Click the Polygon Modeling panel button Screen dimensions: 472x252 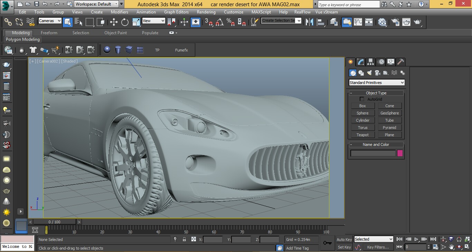point(23,39)
